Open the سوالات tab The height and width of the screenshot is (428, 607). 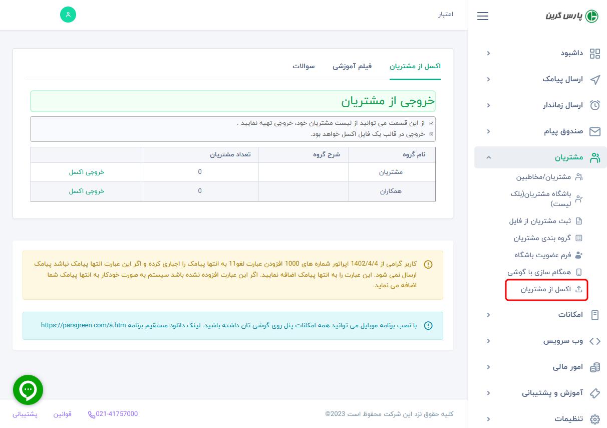tap(304, 66)
